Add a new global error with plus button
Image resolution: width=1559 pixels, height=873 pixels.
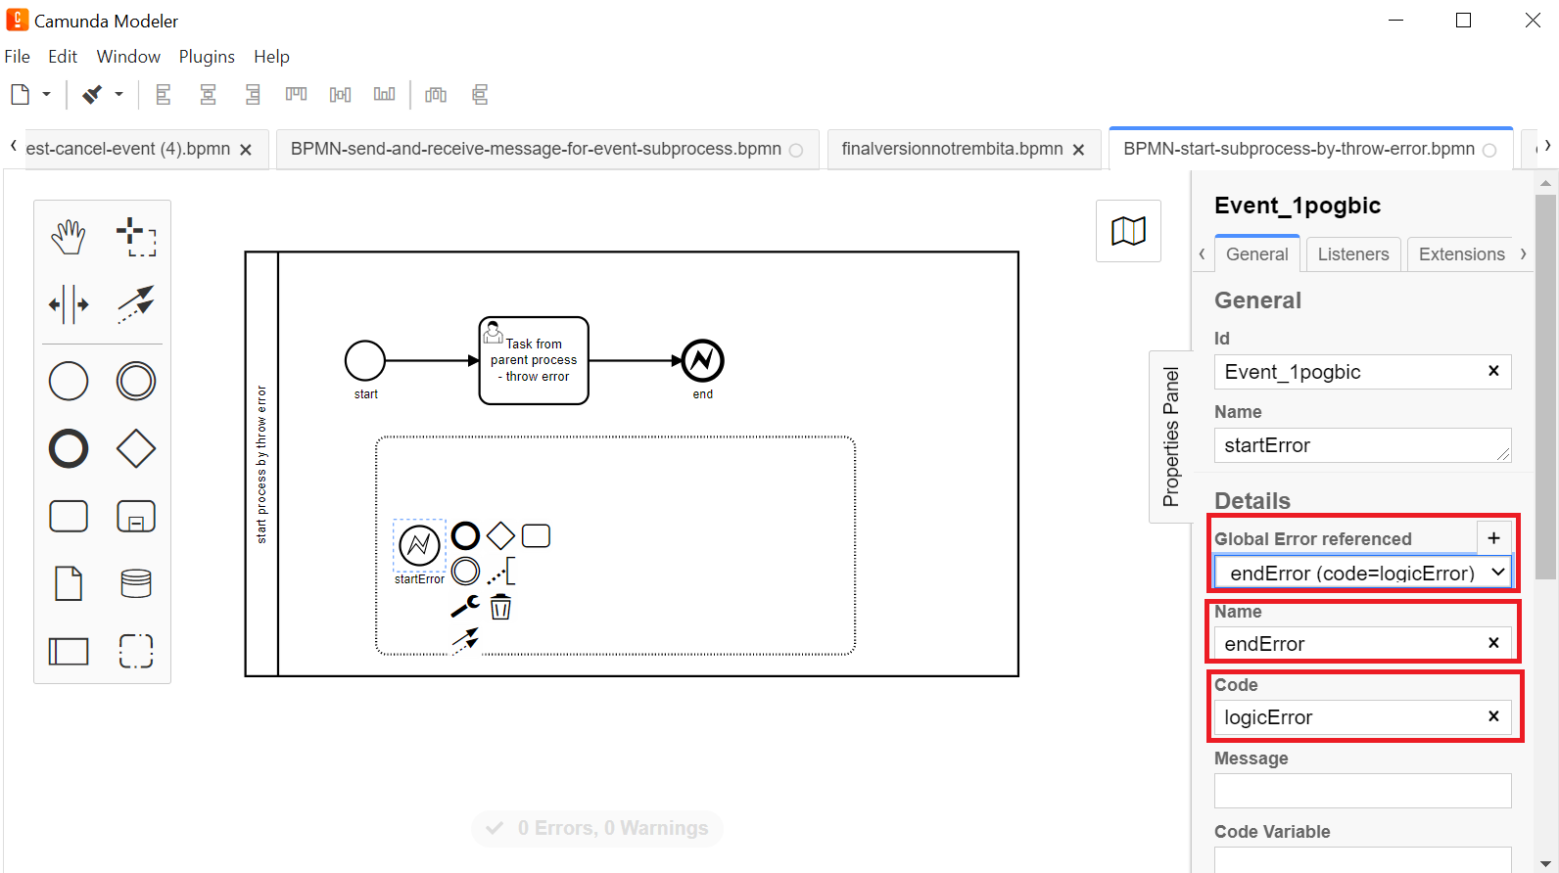pyautogui.click(x=1493, y=537)
